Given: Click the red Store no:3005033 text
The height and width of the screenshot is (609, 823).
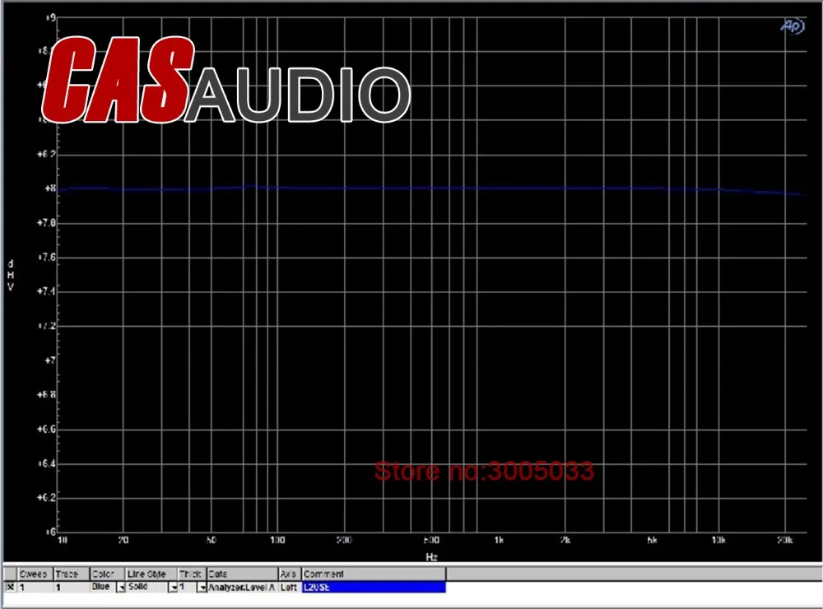Looking at the screenshot, I should click(x=483, y=472).
